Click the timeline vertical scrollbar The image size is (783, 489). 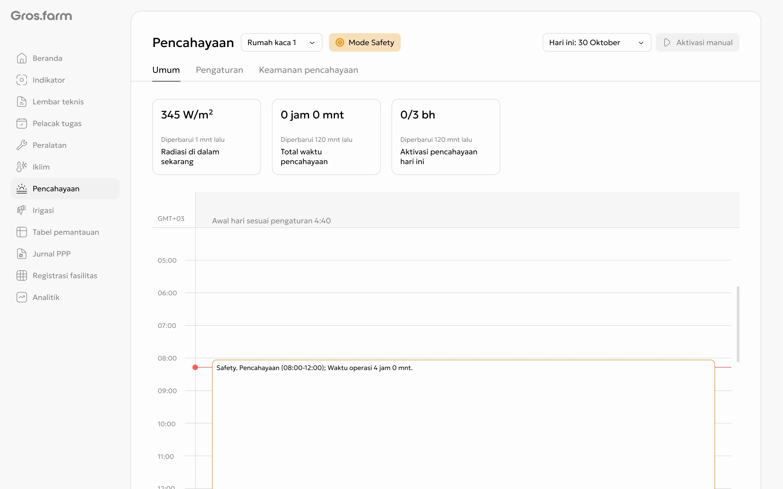click(x=738, y=324)
